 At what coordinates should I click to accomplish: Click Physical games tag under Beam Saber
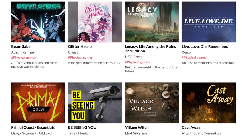(x=23, y=58)
